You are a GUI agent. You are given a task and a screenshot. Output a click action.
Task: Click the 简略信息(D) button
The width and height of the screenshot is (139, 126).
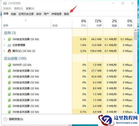13,119
